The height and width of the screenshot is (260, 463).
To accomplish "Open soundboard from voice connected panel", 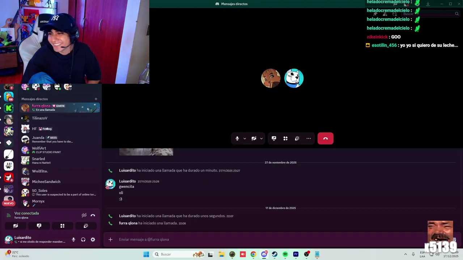I will coord(86,226).
